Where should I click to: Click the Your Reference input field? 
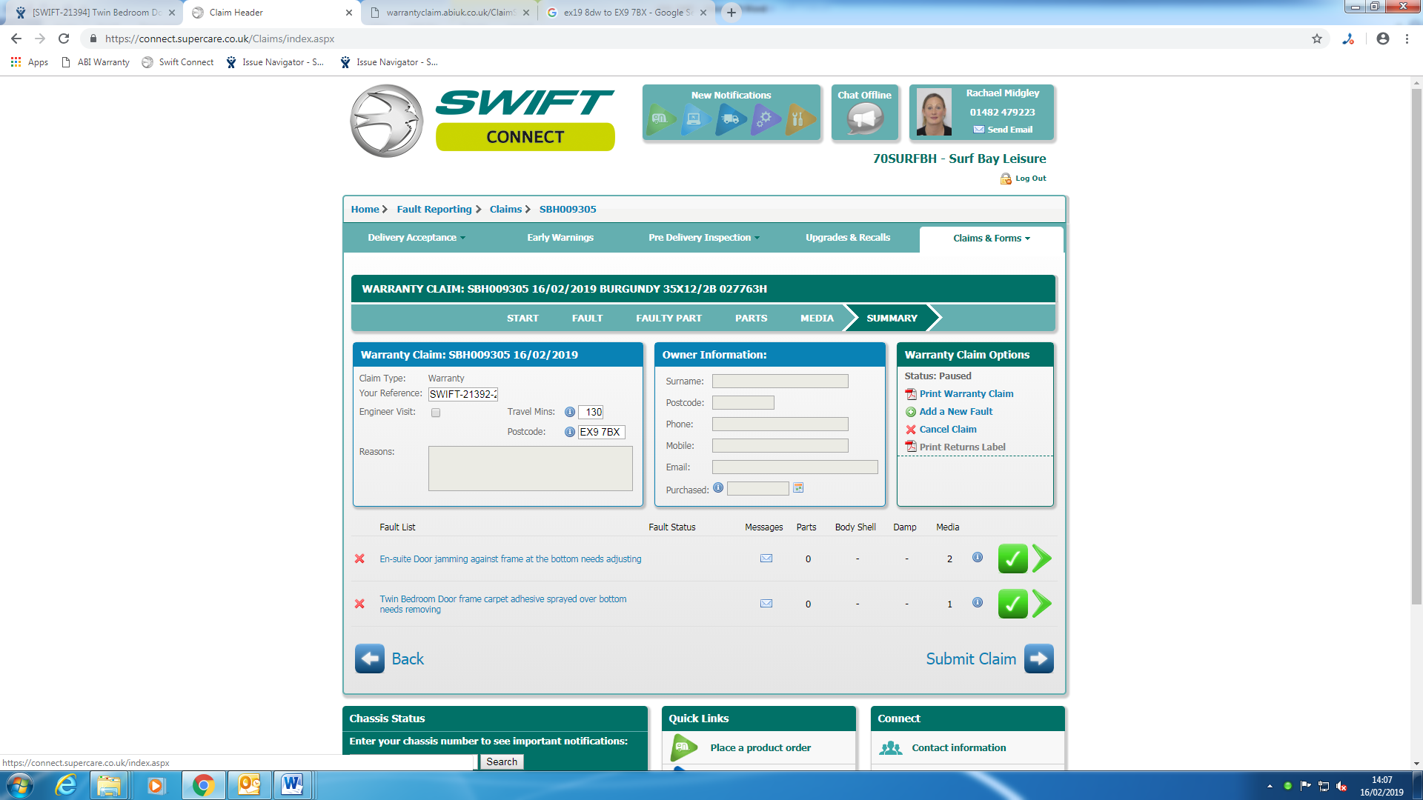click(x=462, y=394)
